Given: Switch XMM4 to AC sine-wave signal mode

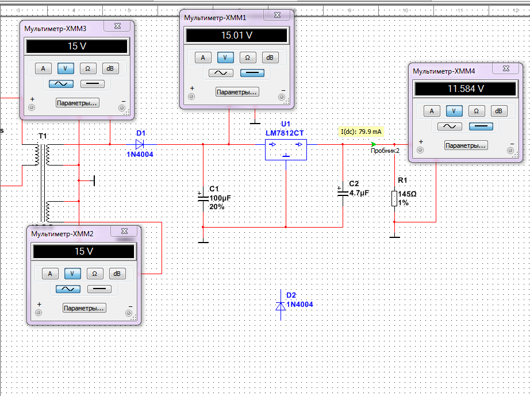Looking at the screenshot, I should point(450,126).
